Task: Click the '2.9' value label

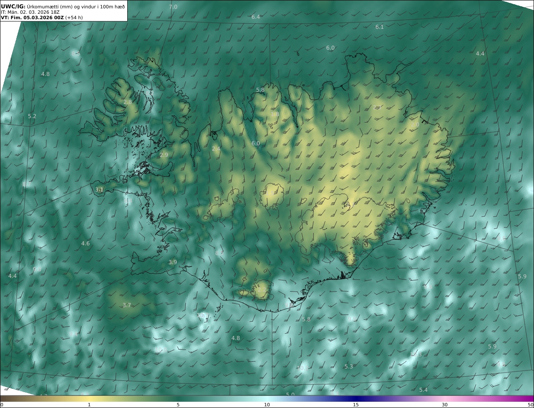Action: tap(164, 155)
